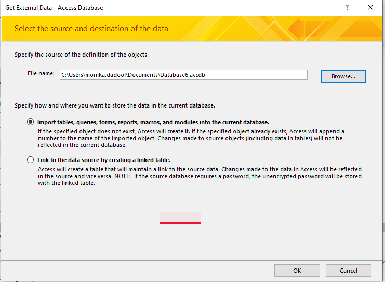Click the 'Select the source and destination' heading
Viewport: 385px width, 282px height.
coord(91,29)
